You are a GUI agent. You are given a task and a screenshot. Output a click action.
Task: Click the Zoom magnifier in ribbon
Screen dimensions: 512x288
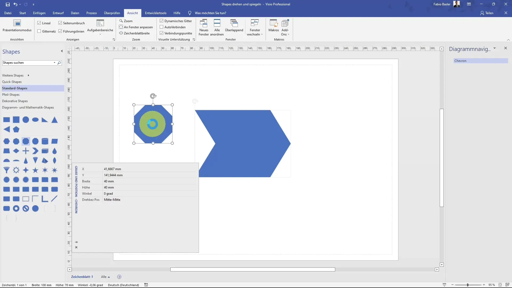(x=126, y=21)
